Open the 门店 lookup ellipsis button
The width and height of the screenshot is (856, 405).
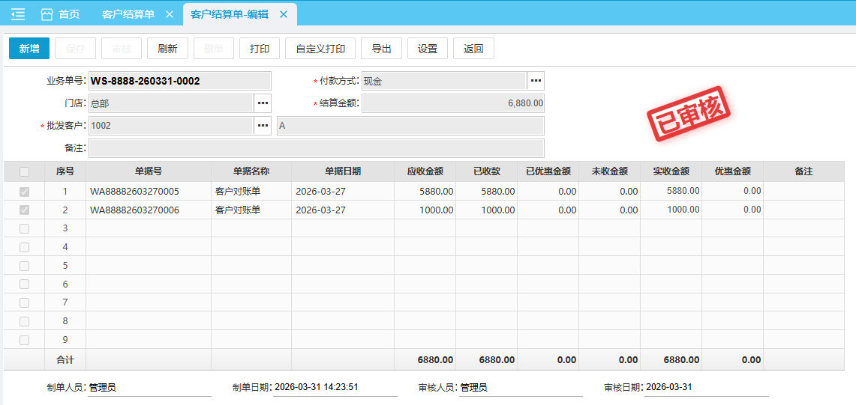(x=263, y=103)
